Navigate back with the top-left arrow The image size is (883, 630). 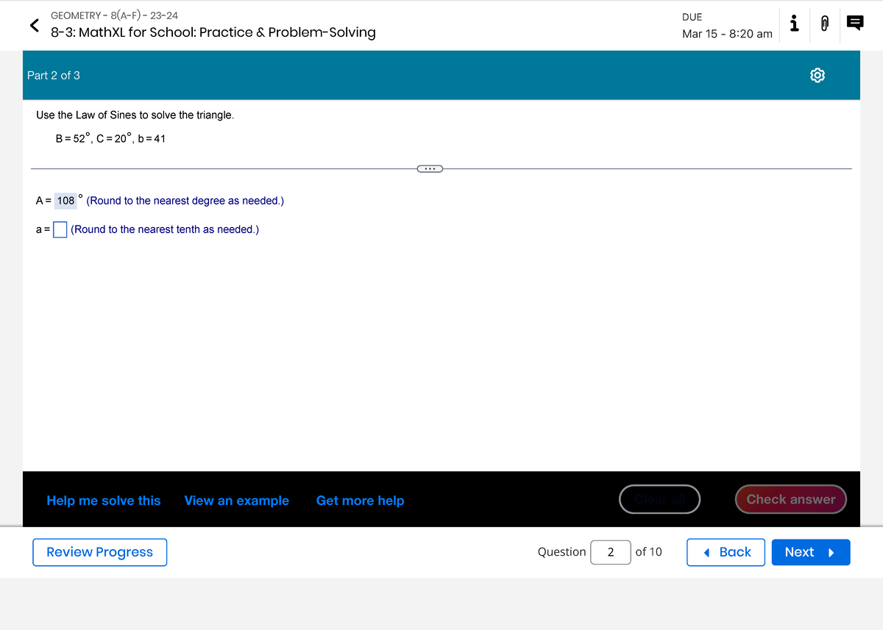[32, 25]
